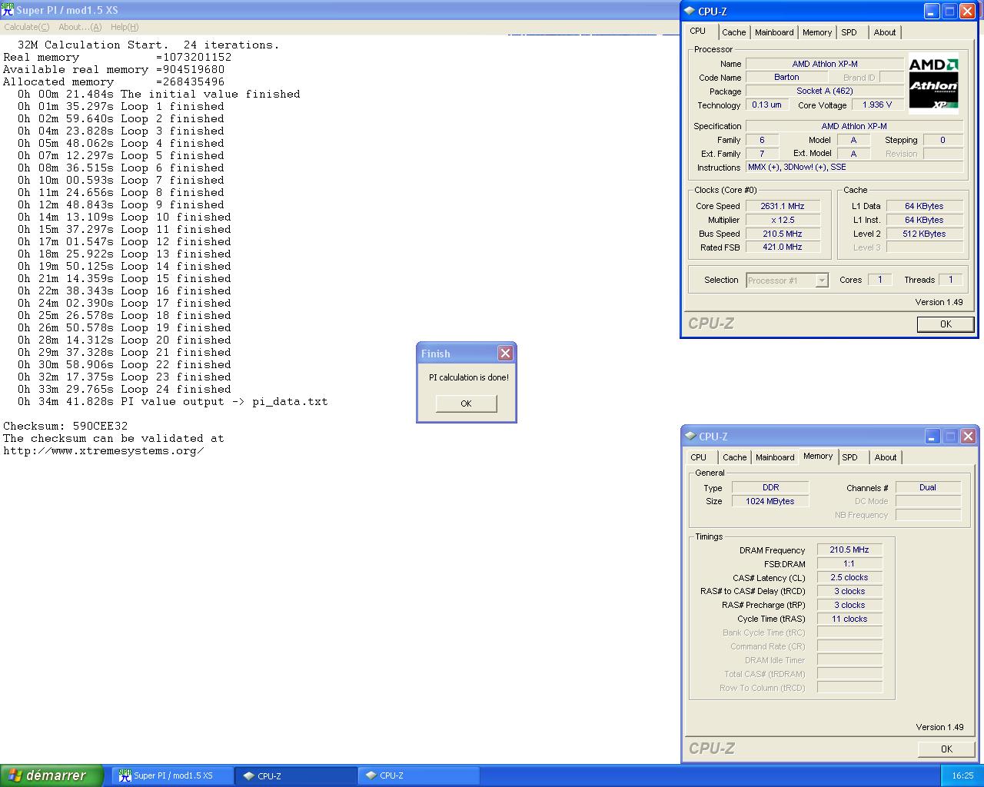Minimize the bottom CPU-Z window
The height and width of the screenshot is (787, 984).
click(x=932, y=436)
